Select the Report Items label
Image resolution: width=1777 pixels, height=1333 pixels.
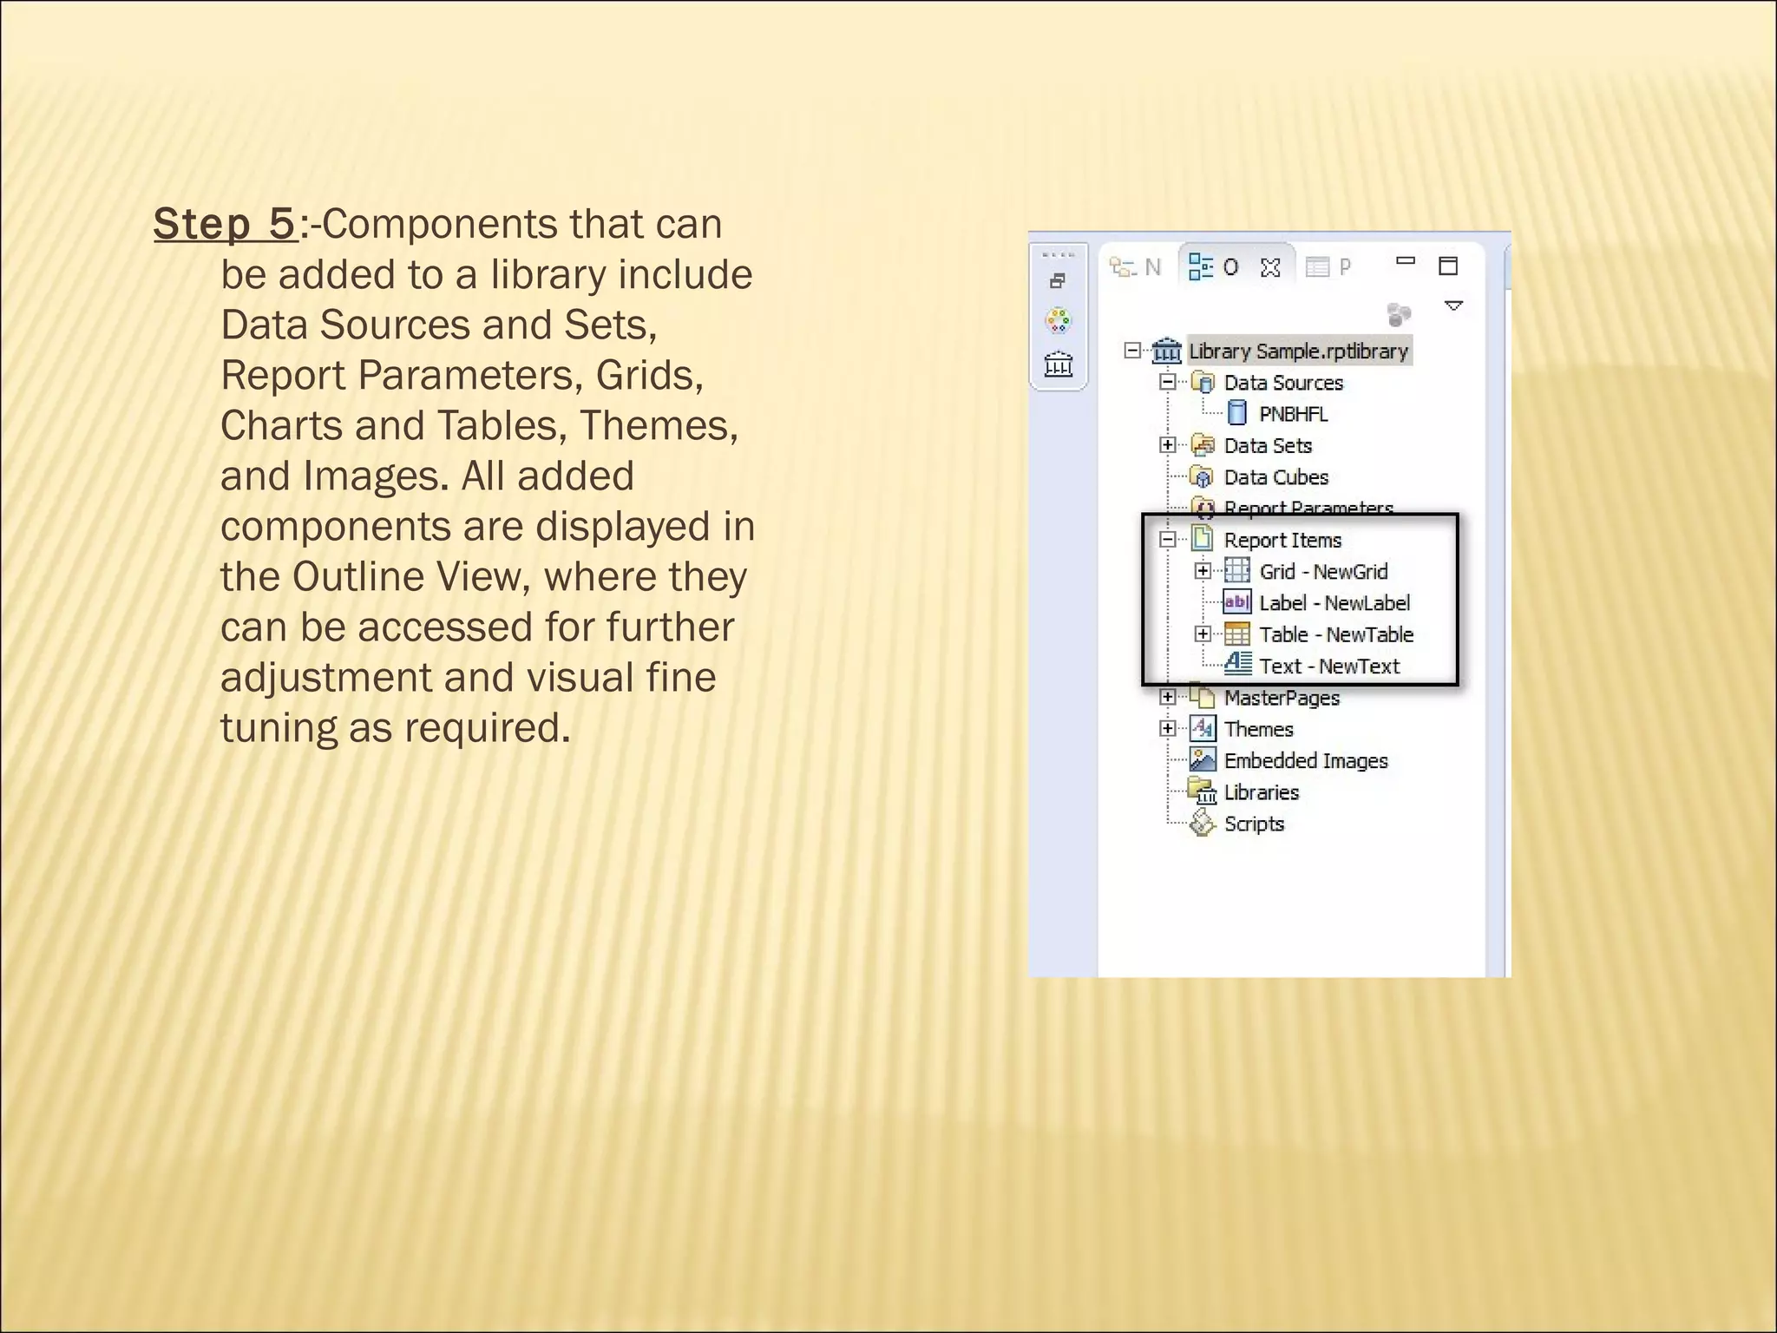(x=1282, y=540)
